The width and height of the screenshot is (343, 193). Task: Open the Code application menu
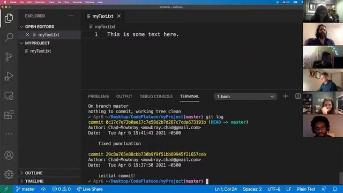point(13,2)
